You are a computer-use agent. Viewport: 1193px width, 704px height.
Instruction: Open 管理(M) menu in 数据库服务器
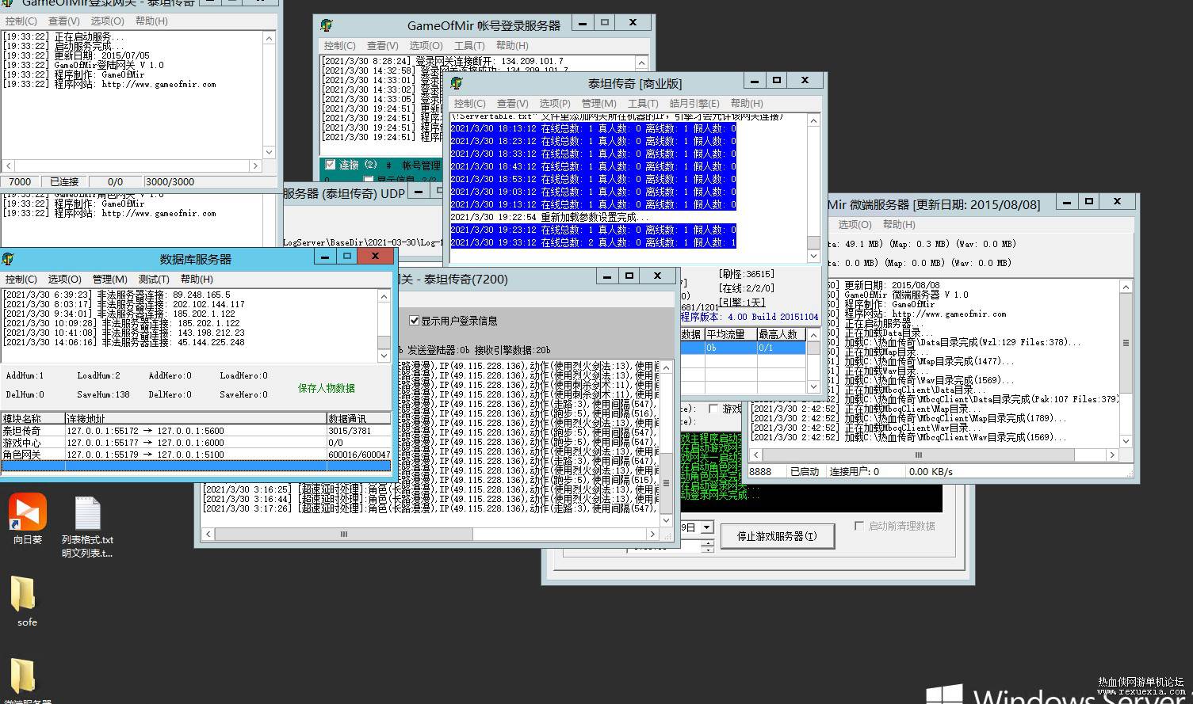[x=109, y=280]
